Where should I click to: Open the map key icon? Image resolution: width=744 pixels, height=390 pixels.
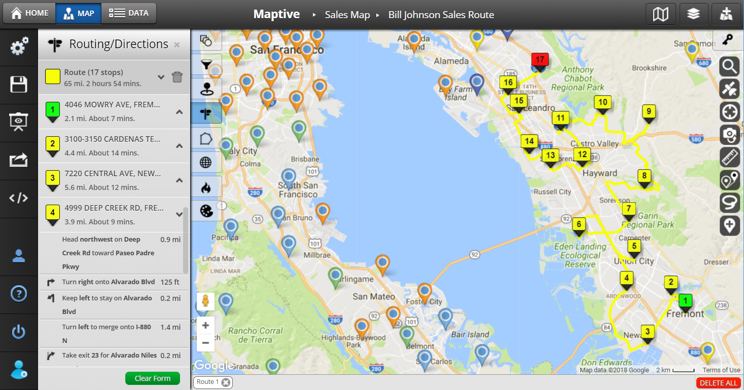[x=727, y=40]
